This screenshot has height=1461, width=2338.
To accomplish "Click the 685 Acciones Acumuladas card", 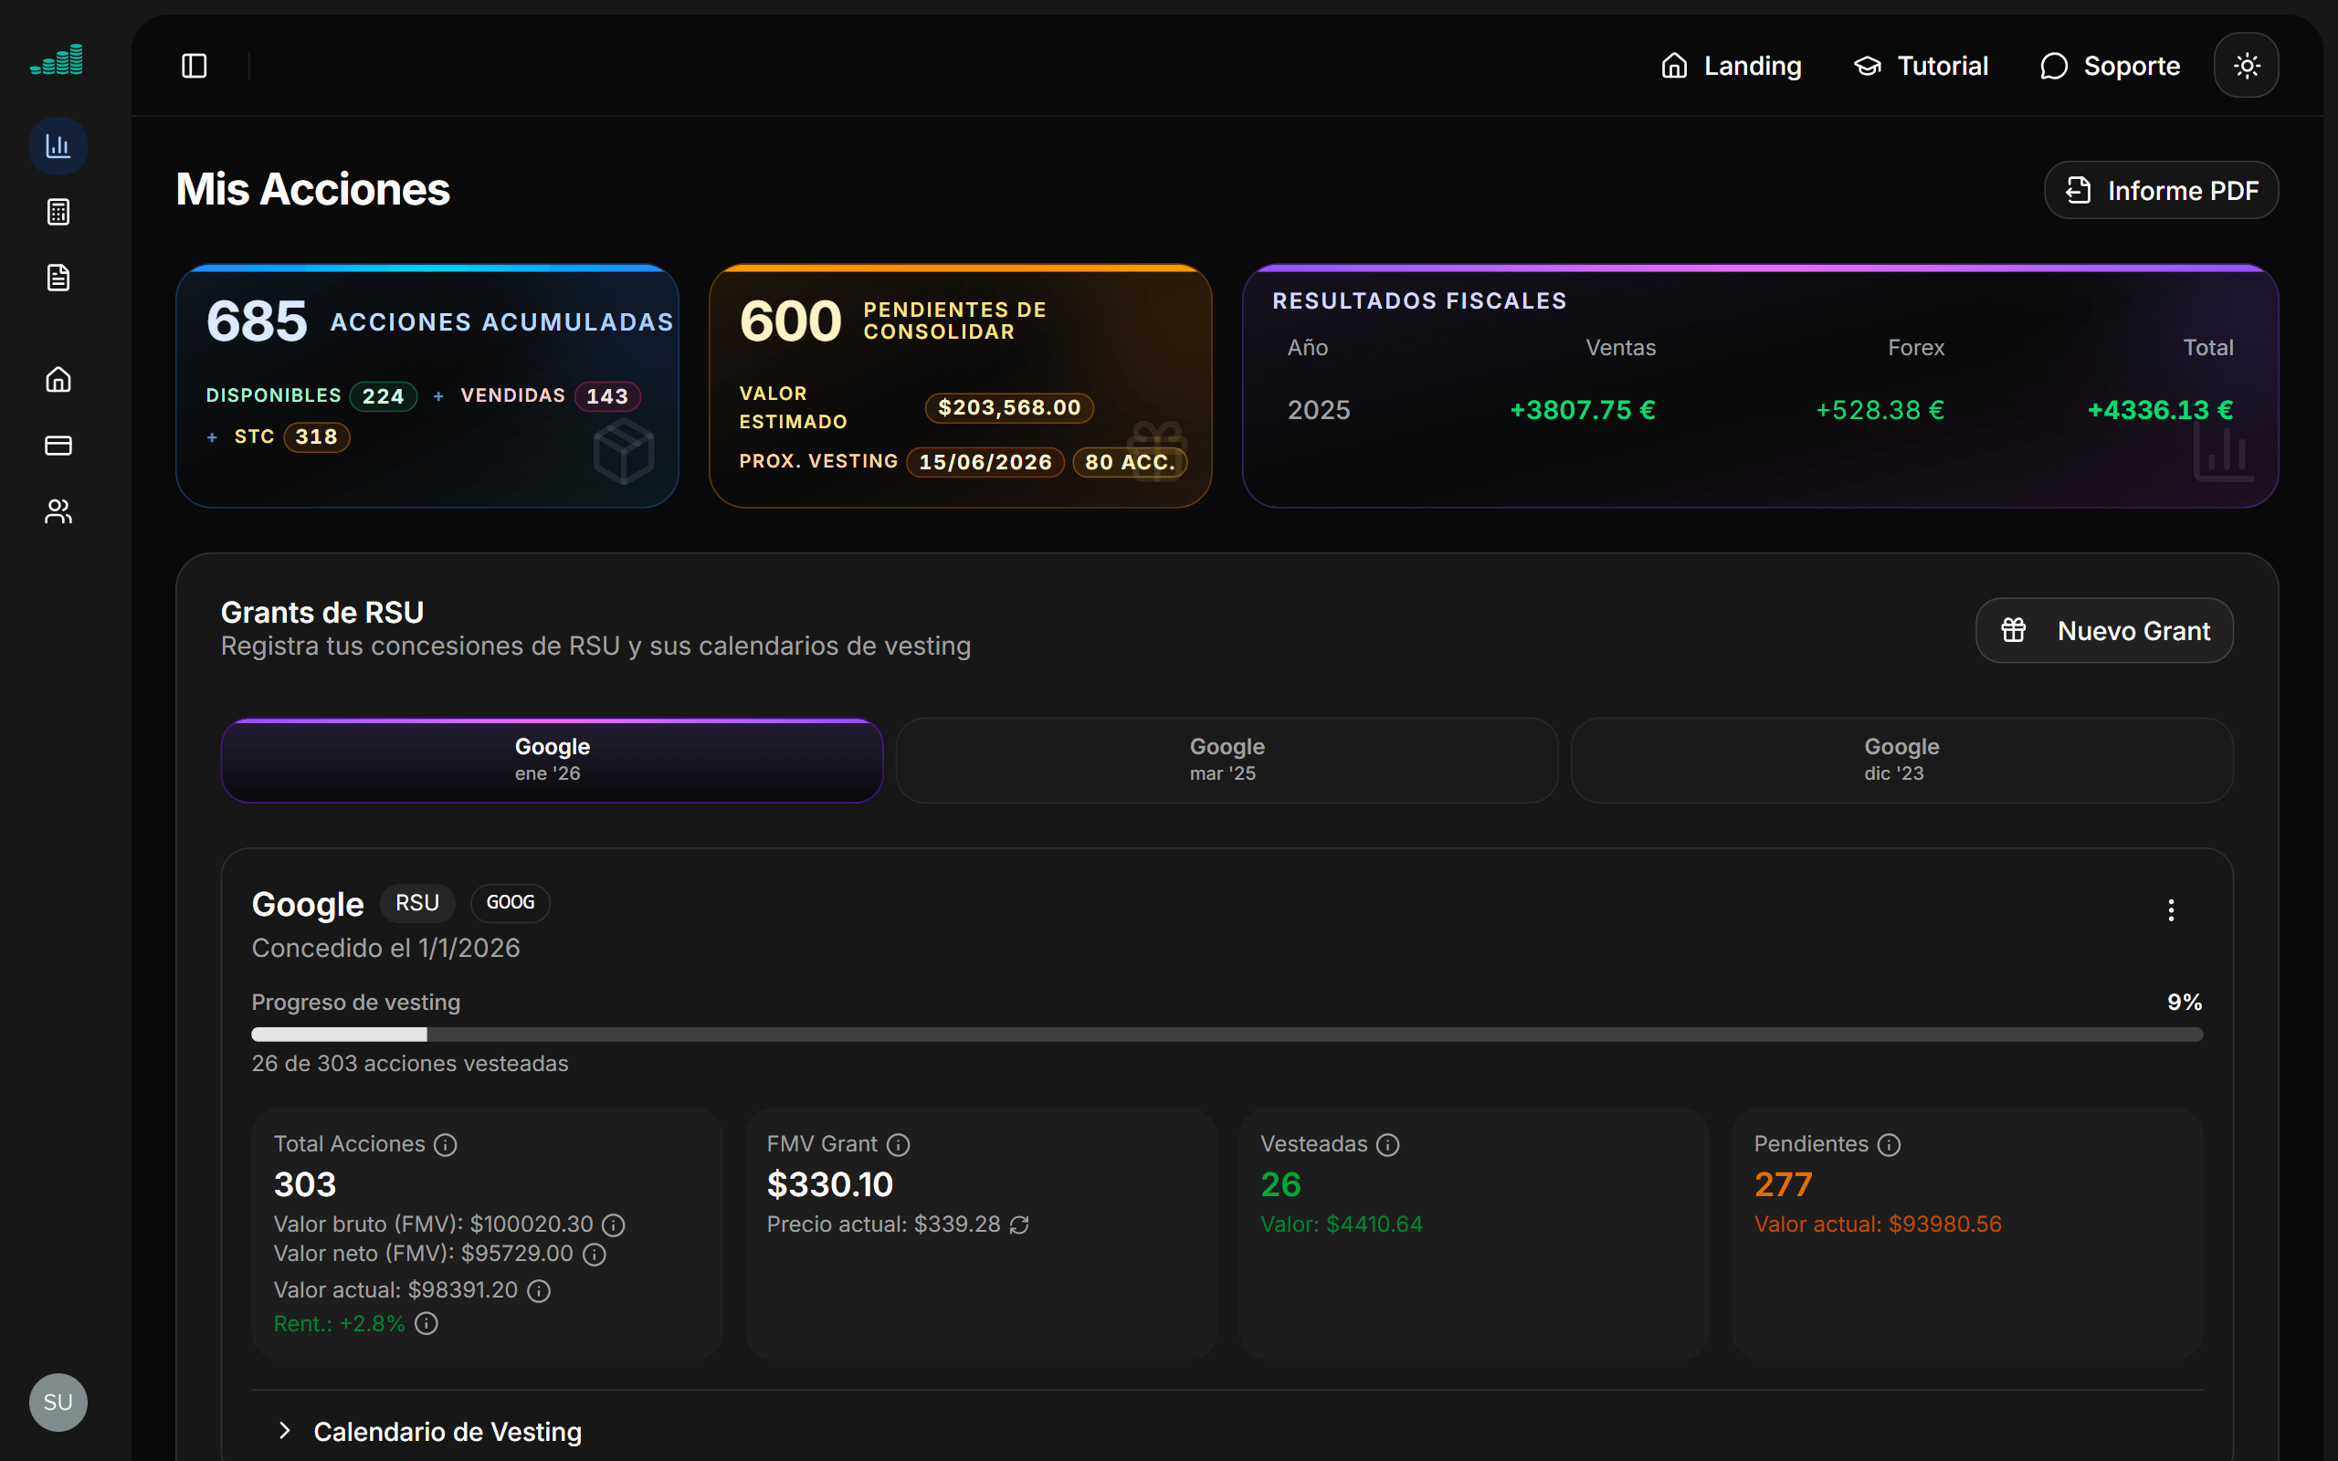I will pos(427,385).
